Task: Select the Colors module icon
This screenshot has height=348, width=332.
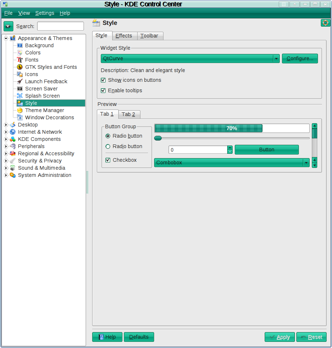Action: 20,53
